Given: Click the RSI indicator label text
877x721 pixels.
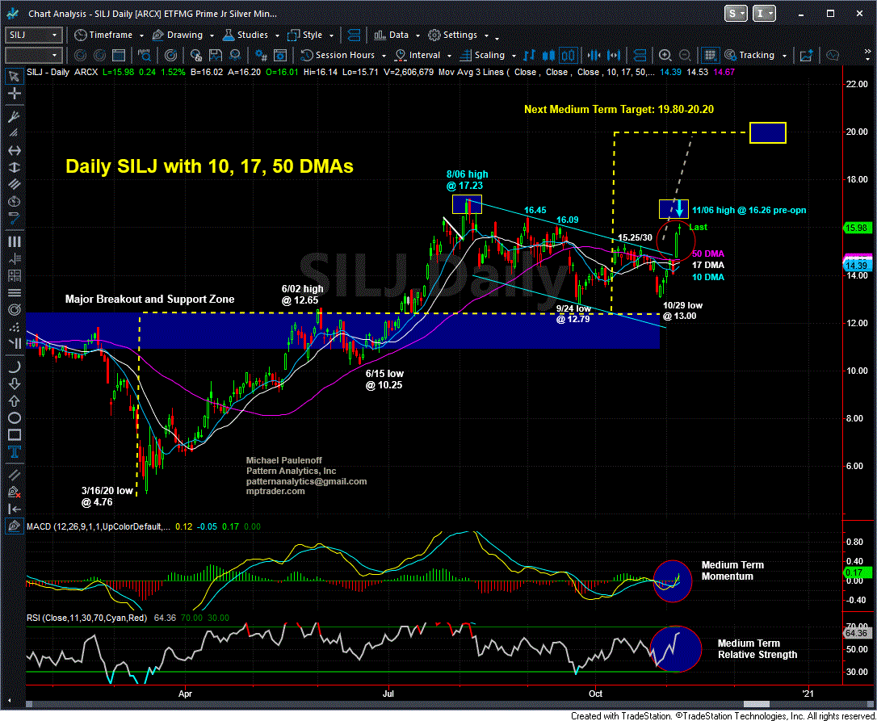Looking at the screenshot, I should coord(86,618).
